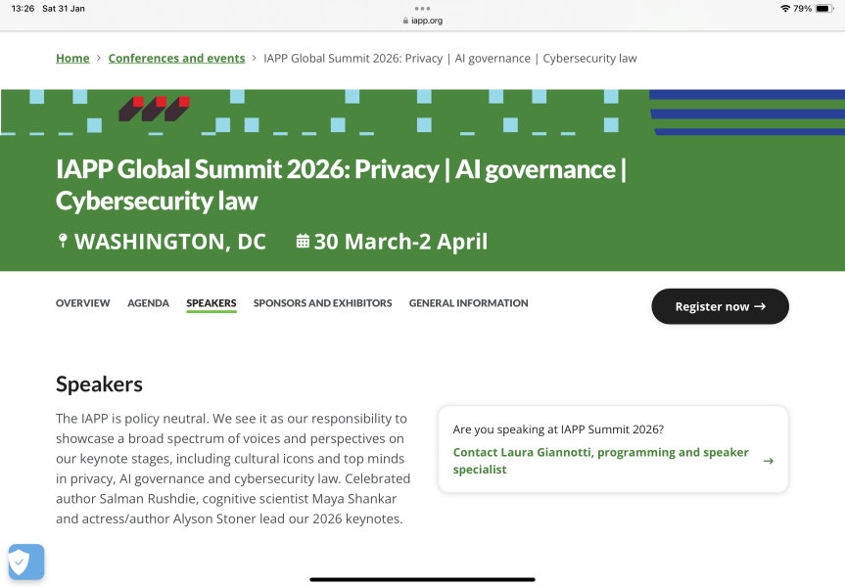Tap the red and black banner logo
The width and height of the screenshot is (845, 587).
point(154,109)
